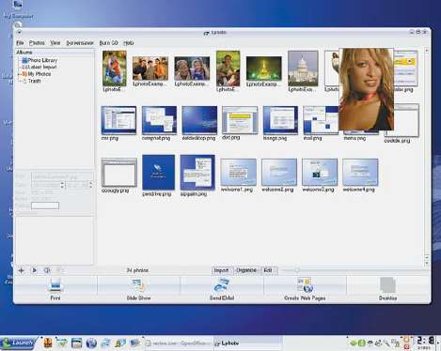Click the taskbar clock
441x351 pixels.
[426, 342]
